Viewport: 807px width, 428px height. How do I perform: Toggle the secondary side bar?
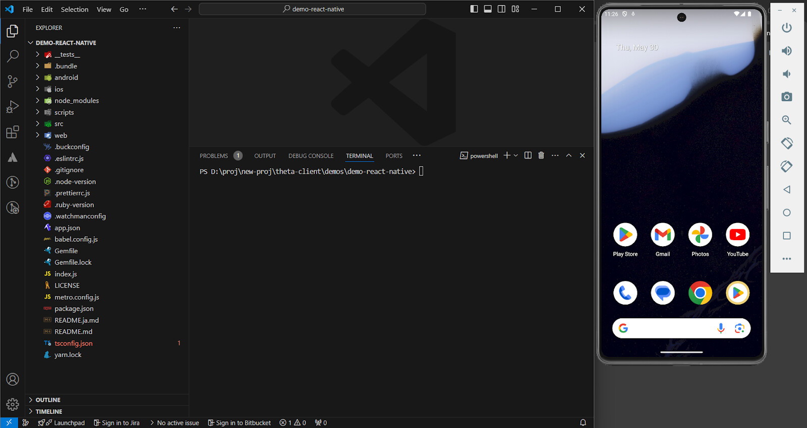click(501, 9)
